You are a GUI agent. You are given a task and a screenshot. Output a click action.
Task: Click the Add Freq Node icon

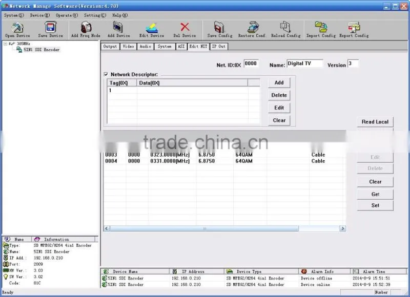tap(86, 27)
